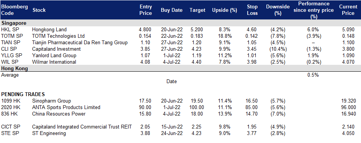Select the Hong Kong section row
The image size is (361, 143).
tap(181, 68)
